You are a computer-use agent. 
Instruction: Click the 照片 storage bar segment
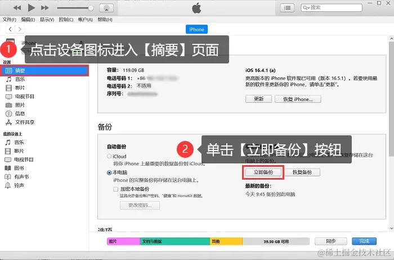coord(123,241)
